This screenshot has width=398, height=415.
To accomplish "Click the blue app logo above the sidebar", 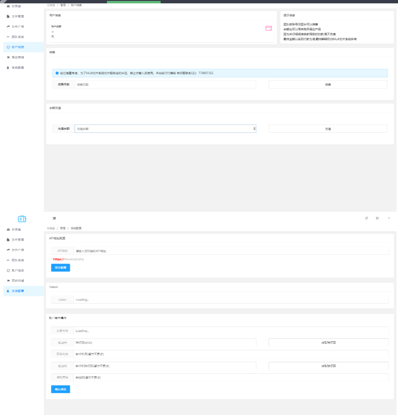I will 22,219.
